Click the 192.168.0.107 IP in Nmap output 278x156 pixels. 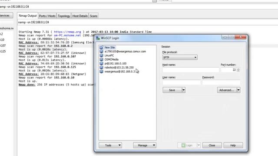point(65,56)
